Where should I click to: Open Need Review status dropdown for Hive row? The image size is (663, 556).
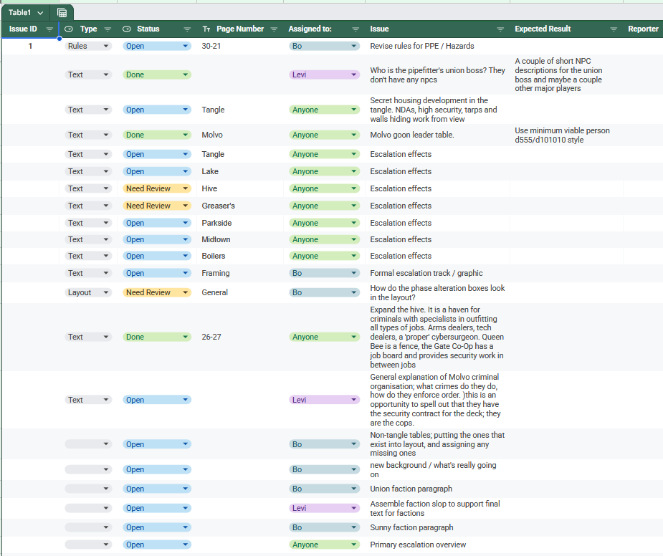coord(186,188)
